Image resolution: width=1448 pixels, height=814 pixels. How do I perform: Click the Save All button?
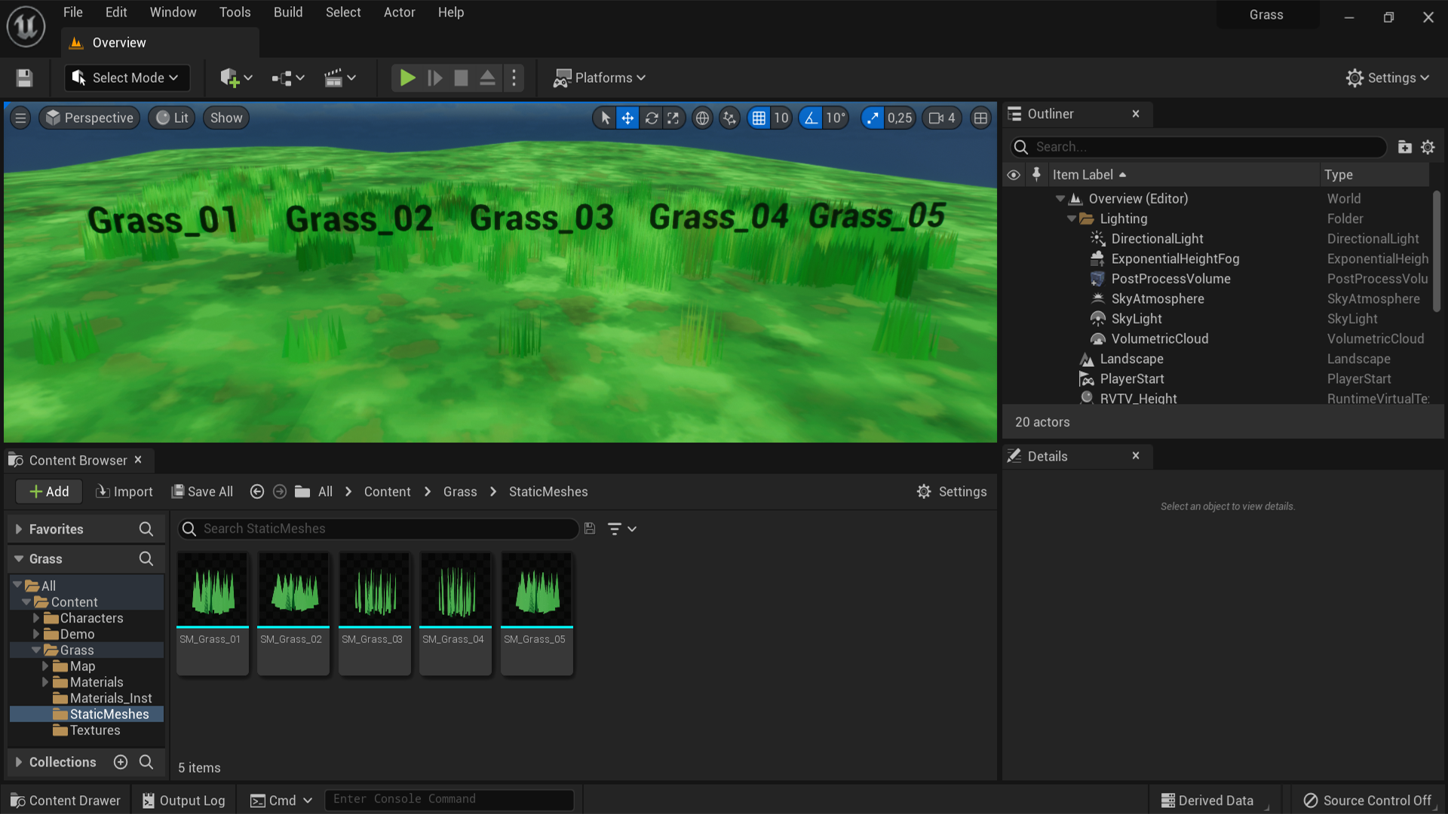click(x=202, y=491)
